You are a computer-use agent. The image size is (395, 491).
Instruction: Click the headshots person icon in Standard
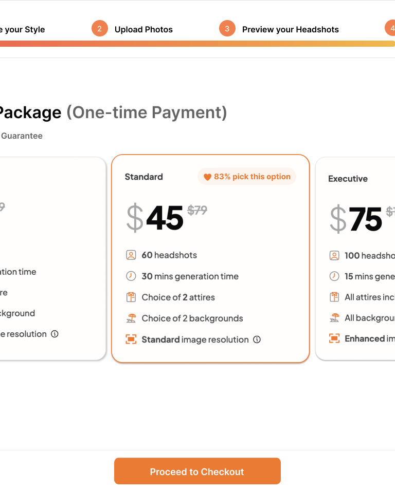coord(131,255)
